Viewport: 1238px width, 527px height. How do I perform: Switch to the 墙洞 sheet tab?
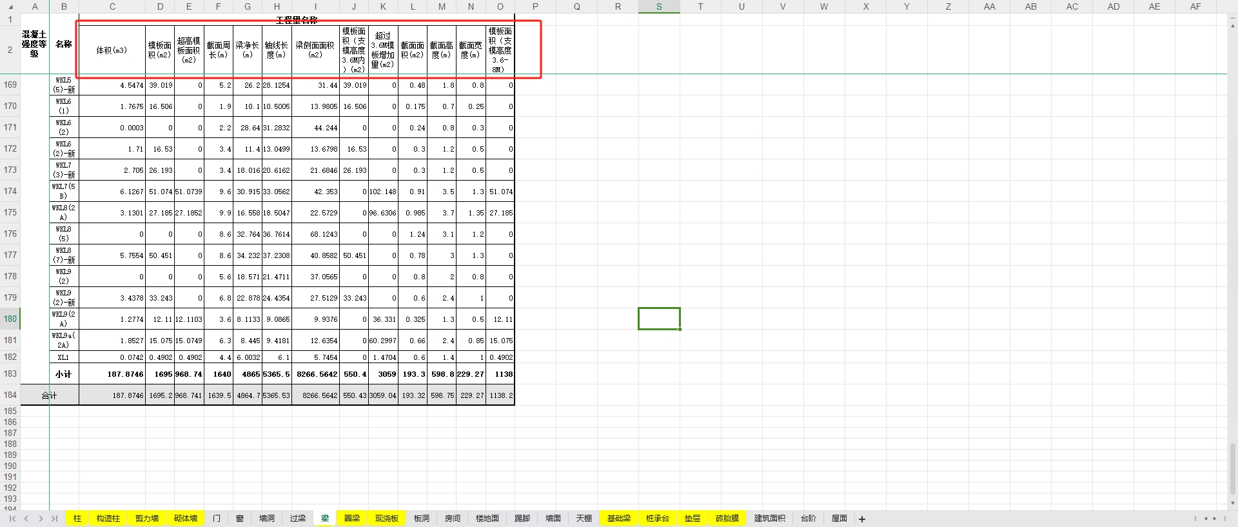pyautogui.click(x=267, y=519)
